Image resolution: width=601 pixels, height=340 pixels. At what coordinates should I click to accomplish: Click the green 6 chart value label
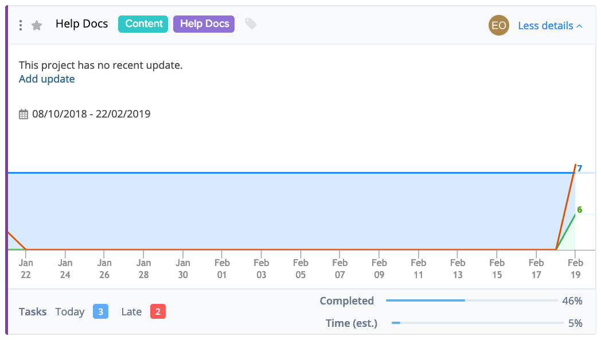(x=580, y=210)
